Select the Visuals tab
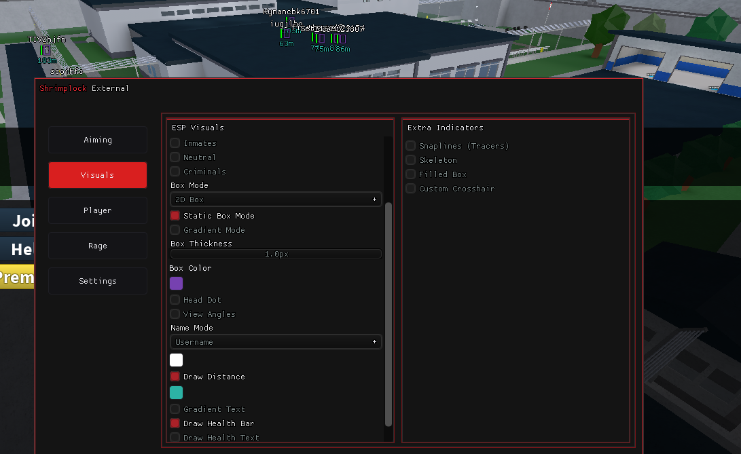Screen dimensions: 741x454 click(x=98, y=175)
